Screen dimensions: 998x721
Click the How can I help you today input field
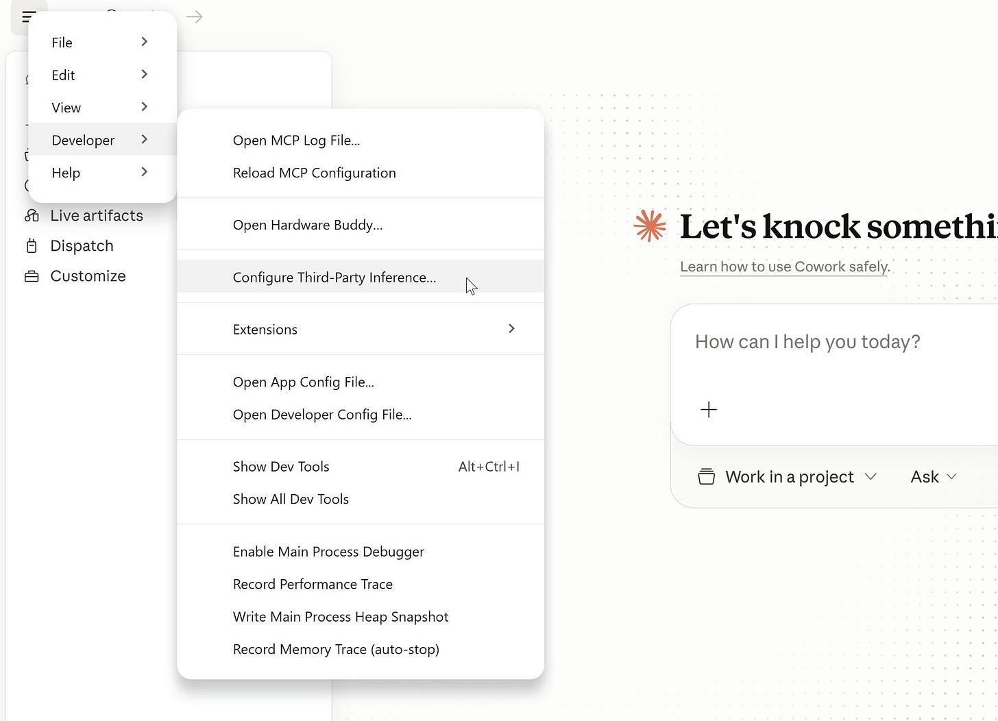[x=807, y=341]
